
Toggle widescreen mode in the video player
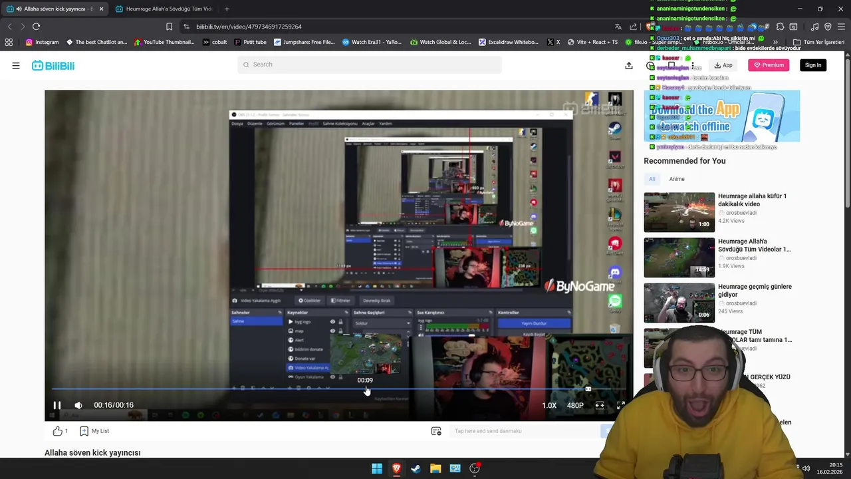pos(599,405)
